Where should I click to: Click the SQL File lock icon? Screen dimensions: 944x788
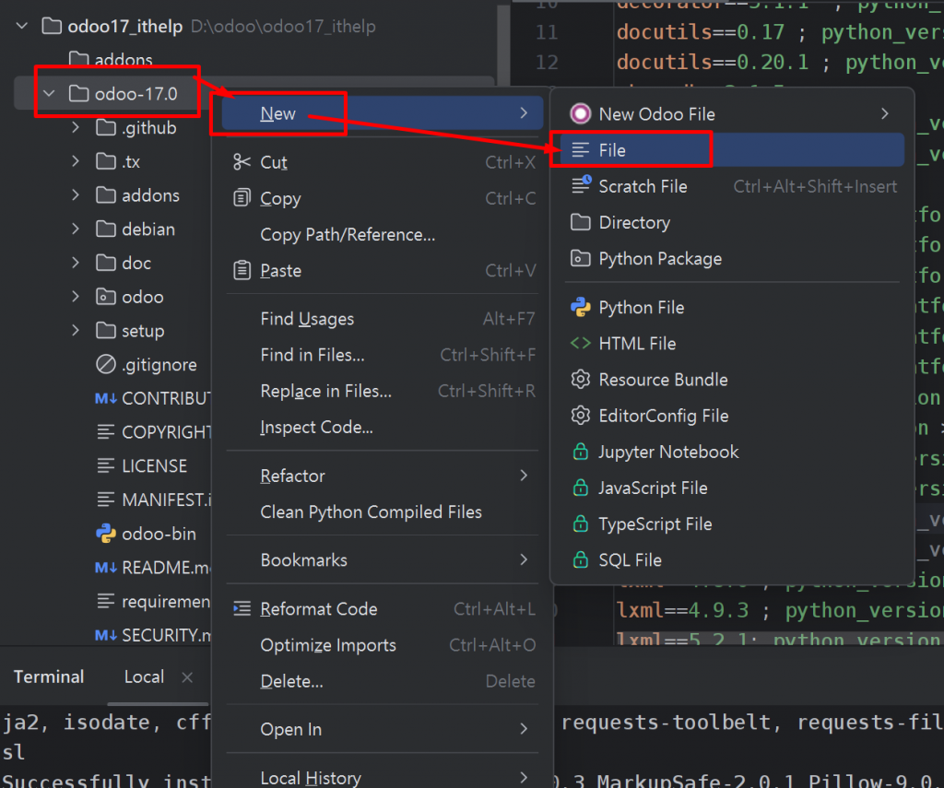coord(581,559)
